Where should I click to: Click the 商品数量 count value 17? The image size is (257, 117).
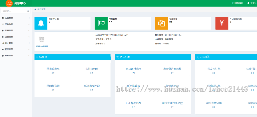click(x=110, y=22)
